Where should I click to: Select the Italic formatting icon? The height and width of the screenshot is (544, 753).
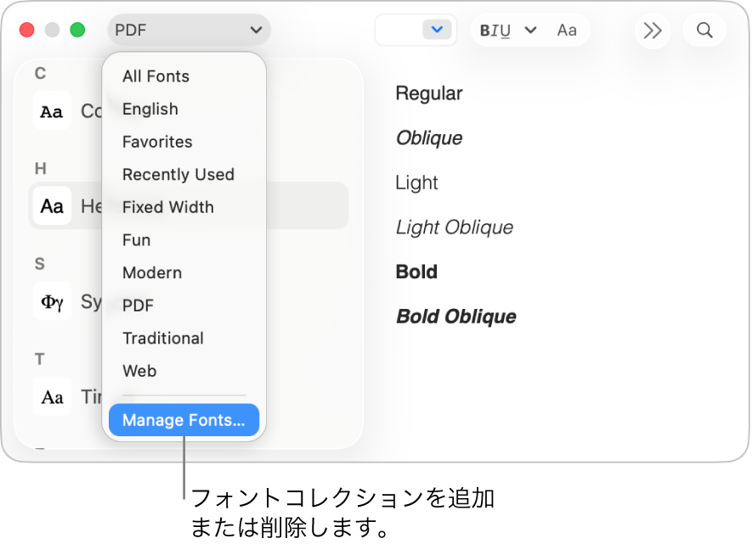pyautogui.click(x=497, y=30)
